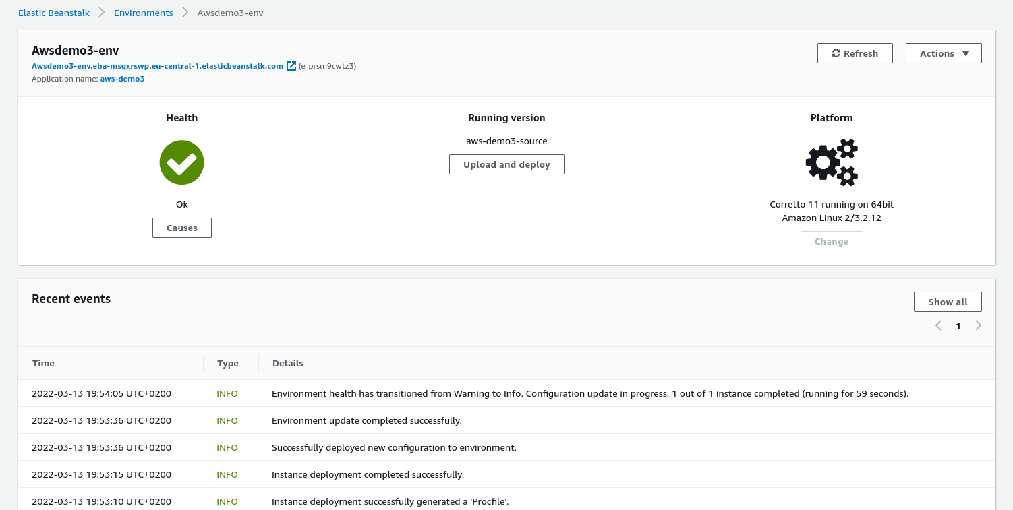Click the Awsdemo3-env breadcrumb text

(x=230, y=13)
